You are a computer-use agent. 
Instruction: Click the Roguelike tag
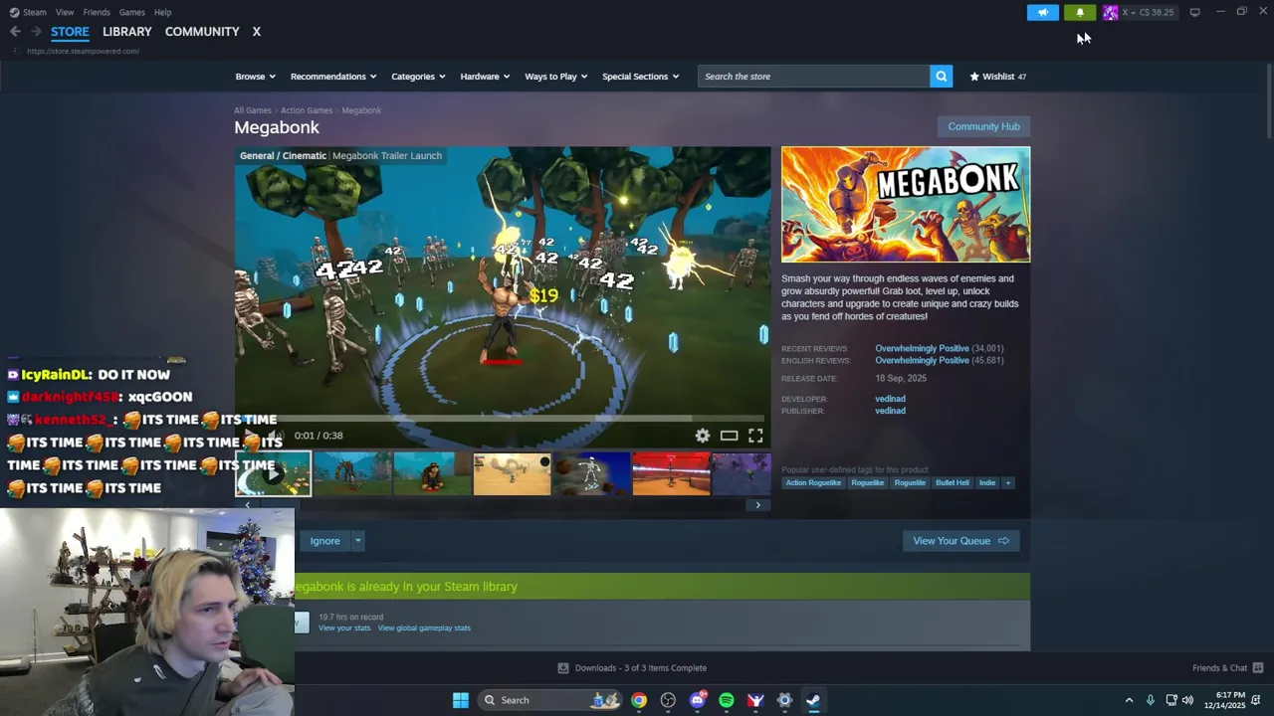pos(867,483)
